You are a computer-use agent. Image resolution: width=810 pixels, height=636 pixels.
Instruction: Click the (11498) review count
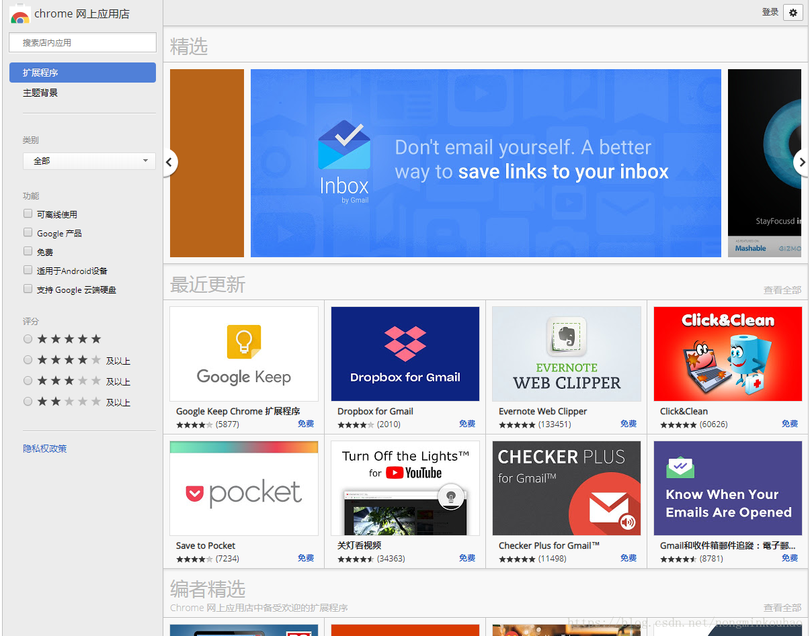coord(553,559)
